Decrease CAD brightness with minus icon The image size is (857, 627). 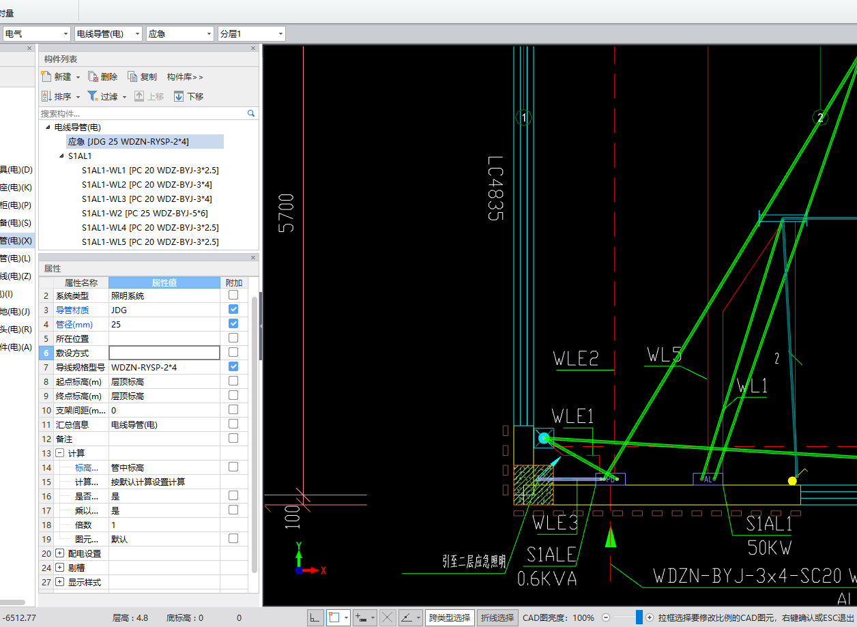pos(606,617)
